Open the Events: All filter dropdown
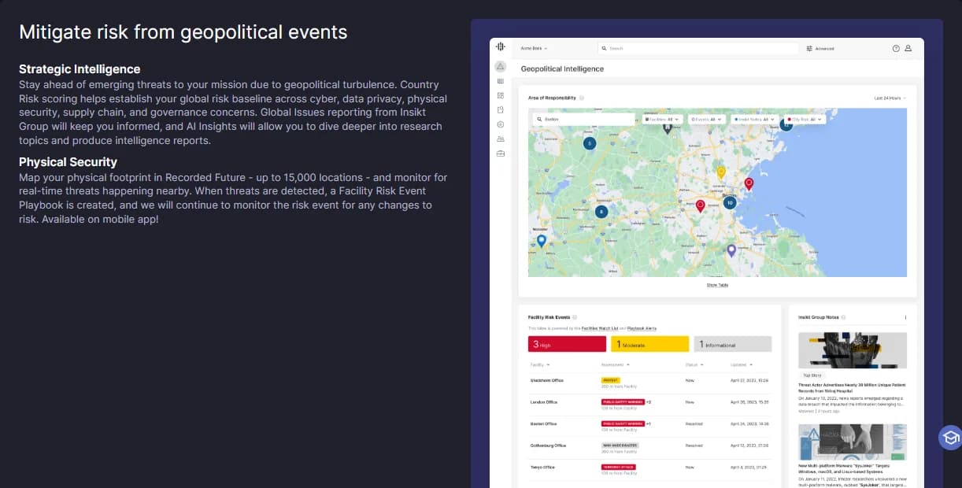This screenshot has height=488, width=962. tap(707, 120)
